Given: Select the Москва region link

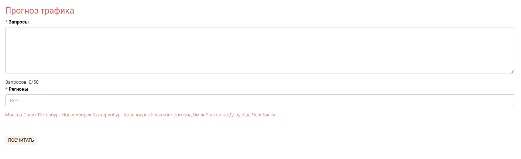Looking at the screenshot, I should [14, 115].
